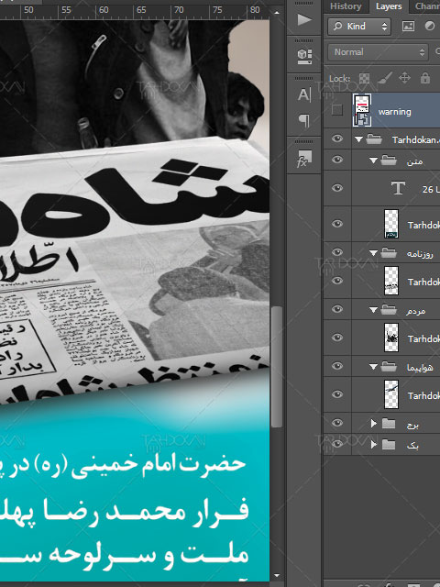Collapse the متن group

pyautogui.click(x=373, y=161)
